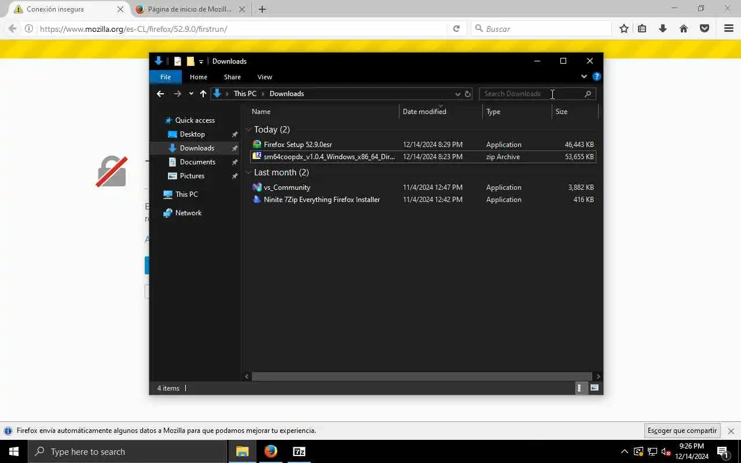
Task: Close Página de inicio de Mozilla tab
Action: (x=242, y=9)
